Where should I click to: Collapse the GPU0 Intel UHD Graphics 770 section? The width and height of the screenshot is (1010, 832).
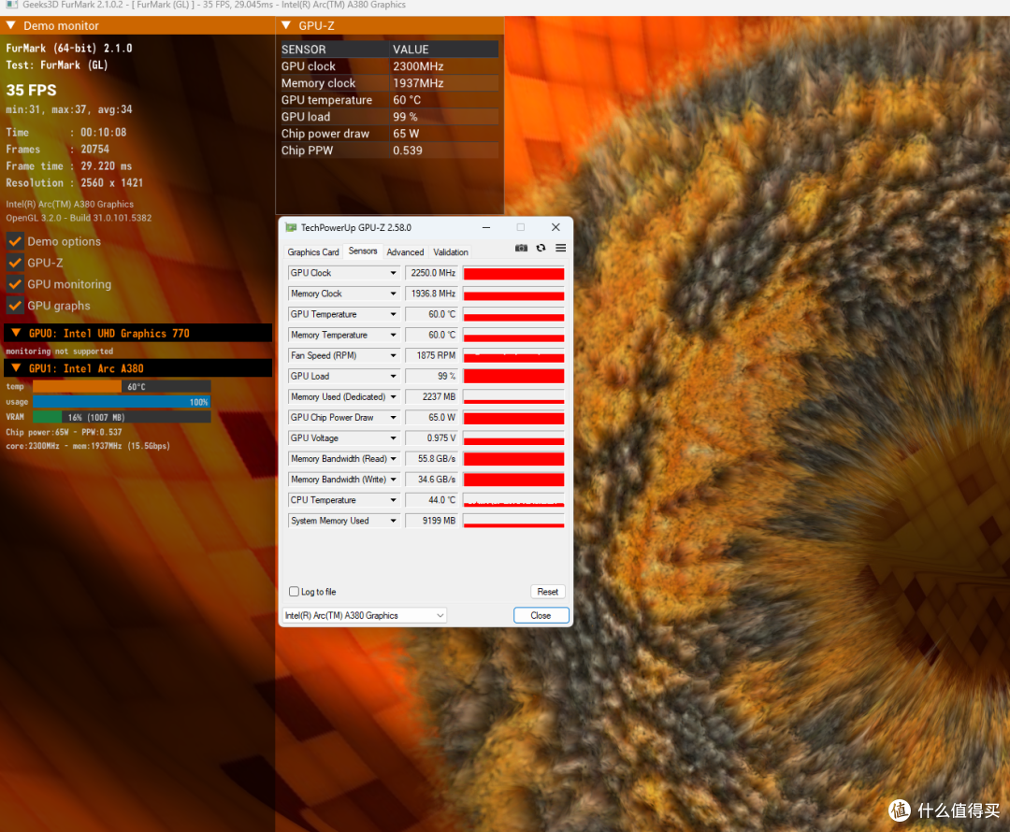pyautogui.click(x=16, y=333)
